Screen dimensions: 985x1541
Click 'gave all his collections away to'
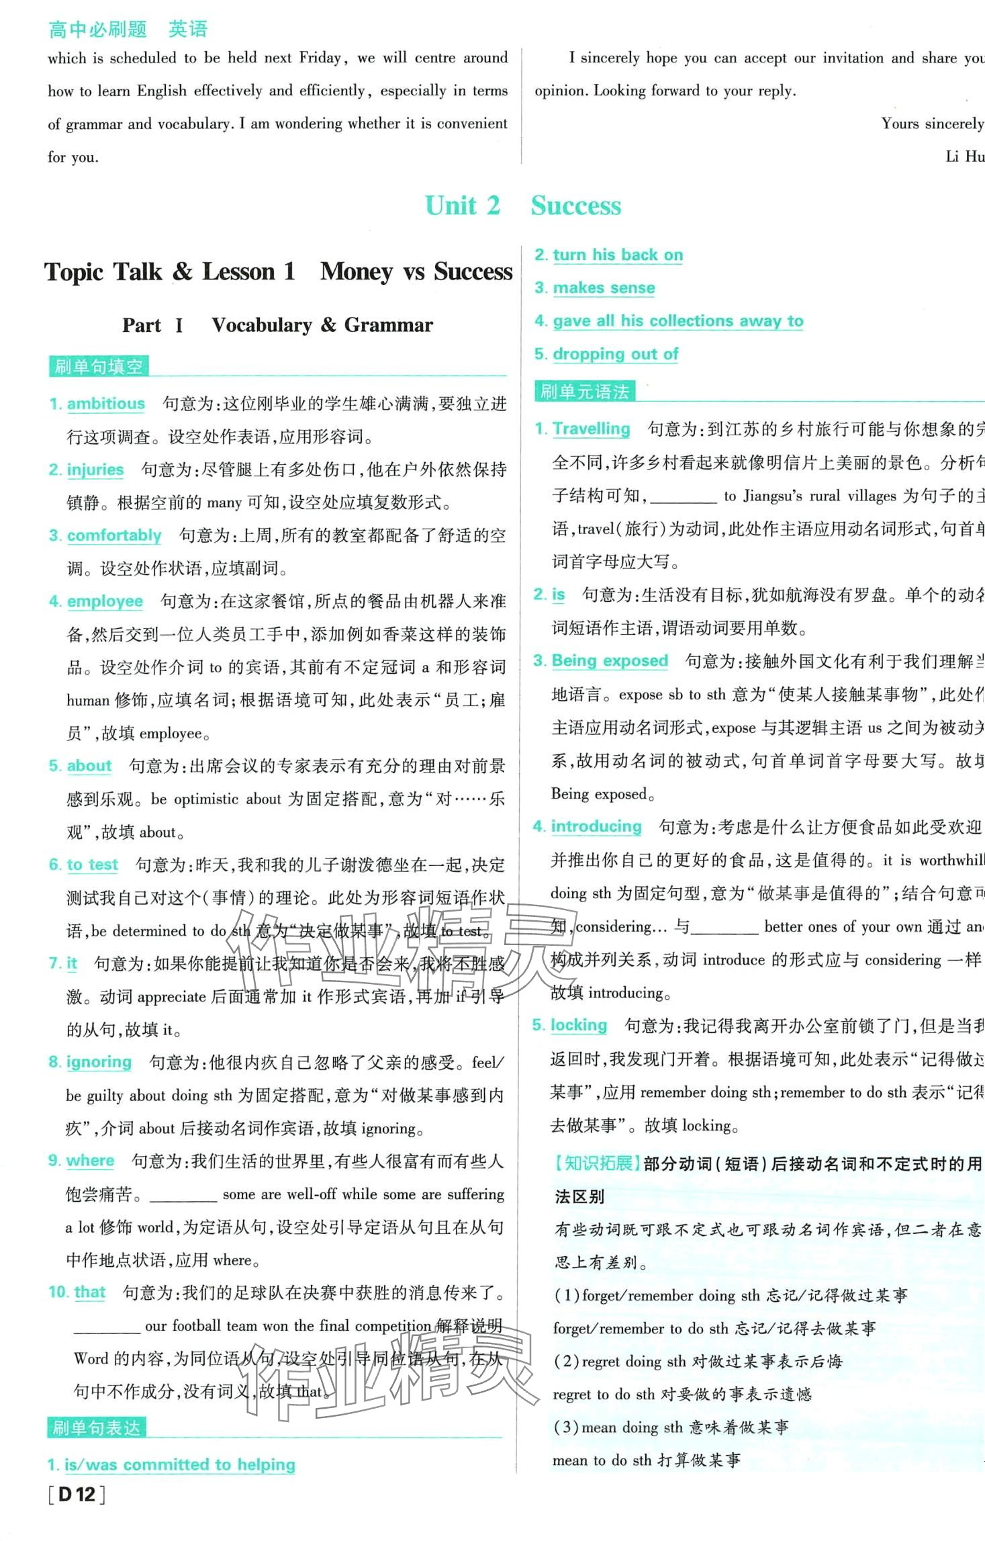(678, 320)
